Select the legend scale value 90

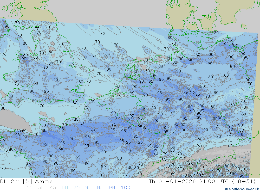88,188
